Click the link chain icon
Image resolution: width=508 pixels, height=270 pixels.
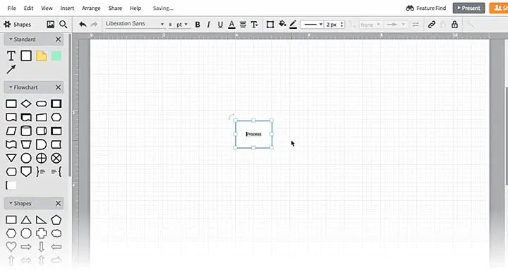pos(432,24)
